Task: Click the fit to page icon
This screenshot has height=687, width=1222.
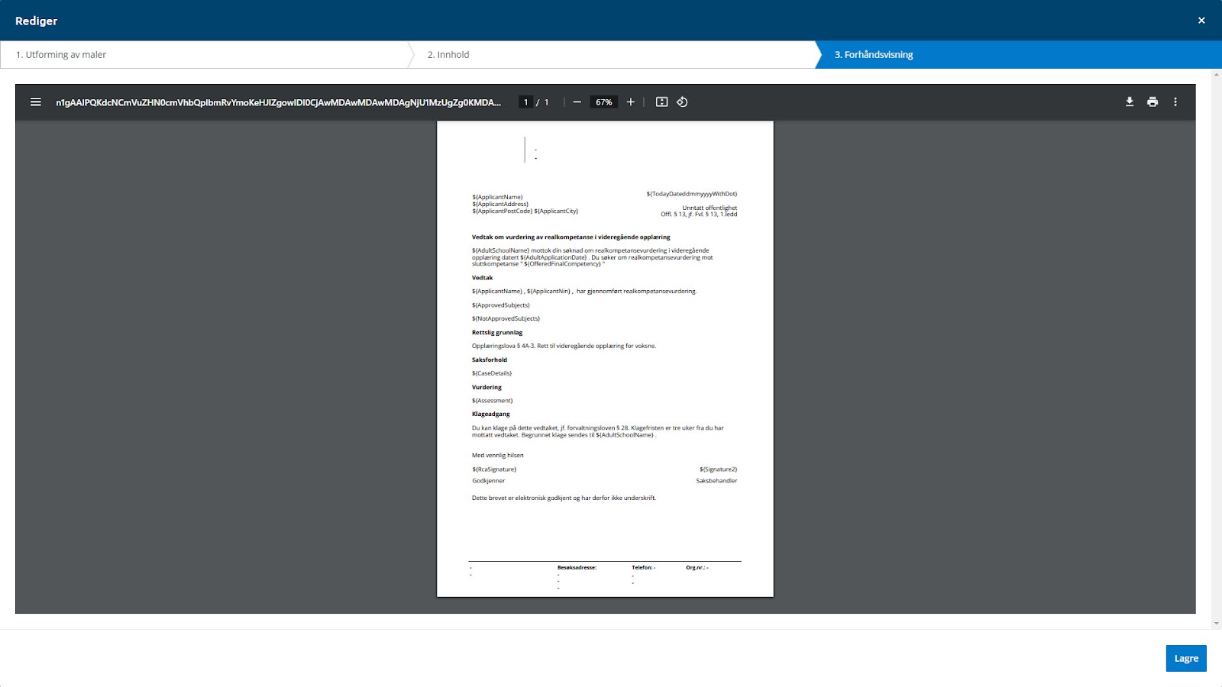Action: (x=662, y=102)
